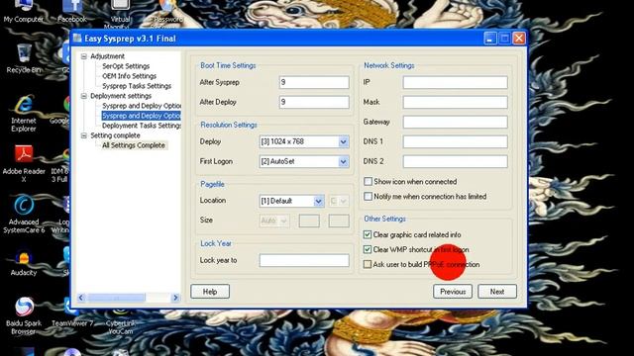Launch Baidu Spark Browser icon
The image size is (634, 356).
(x=24, y=316)
